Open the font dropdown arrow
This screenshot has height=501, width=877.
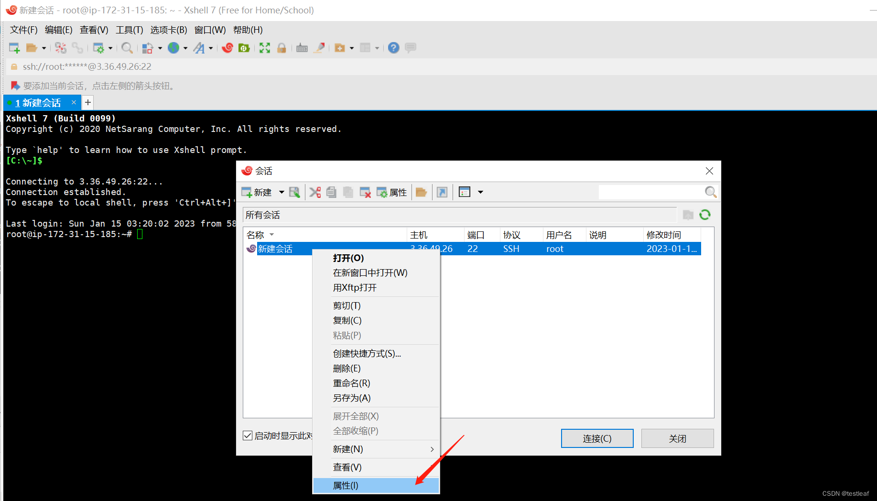211,48
